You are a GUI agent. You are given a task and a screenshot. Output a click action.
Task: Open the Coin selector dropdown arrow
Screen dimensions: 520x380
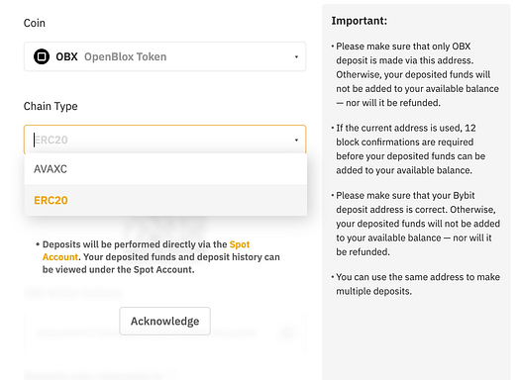click(296, 57)
